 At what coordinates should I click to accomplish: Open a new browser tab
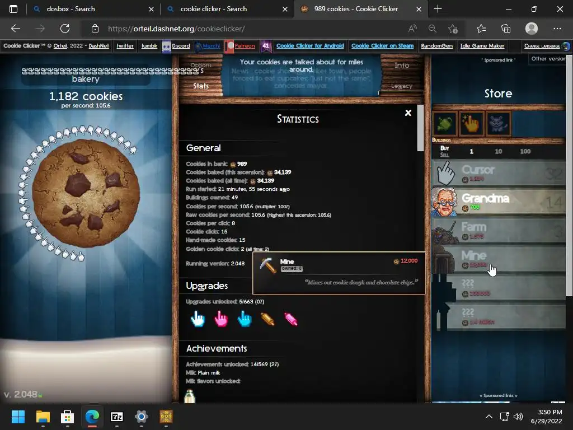(438, 9)
